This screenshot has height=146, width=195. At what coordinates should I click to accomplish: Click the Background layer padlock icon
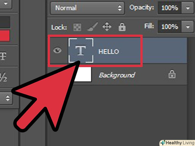172,74
